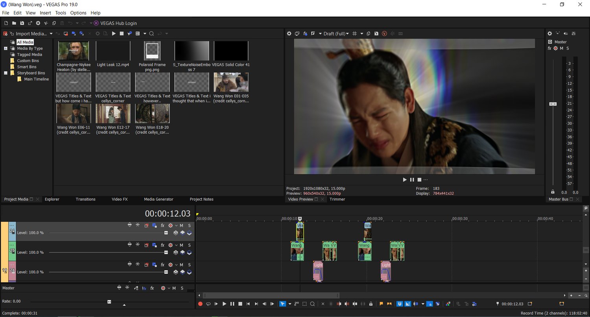This screenshot has width=590, height=317.
Task: Open the Edit menu
Action: coord(17,13)
